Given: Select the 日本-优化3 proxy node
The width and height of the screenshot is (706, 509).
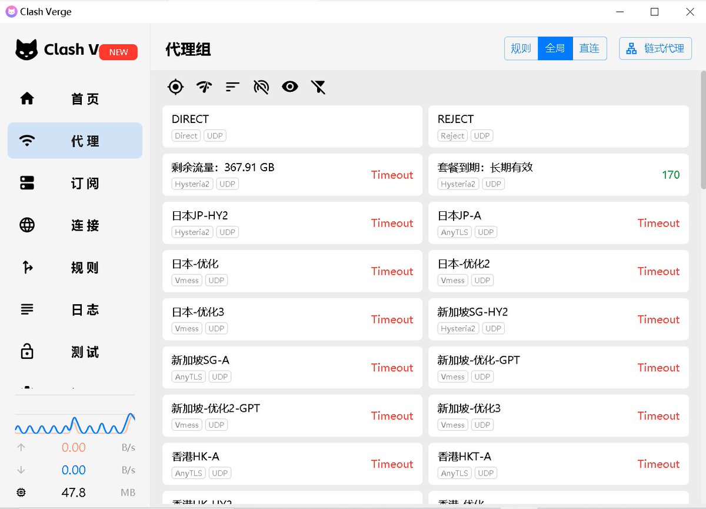Looking at the screenshot, I should (x=292, y=320).
